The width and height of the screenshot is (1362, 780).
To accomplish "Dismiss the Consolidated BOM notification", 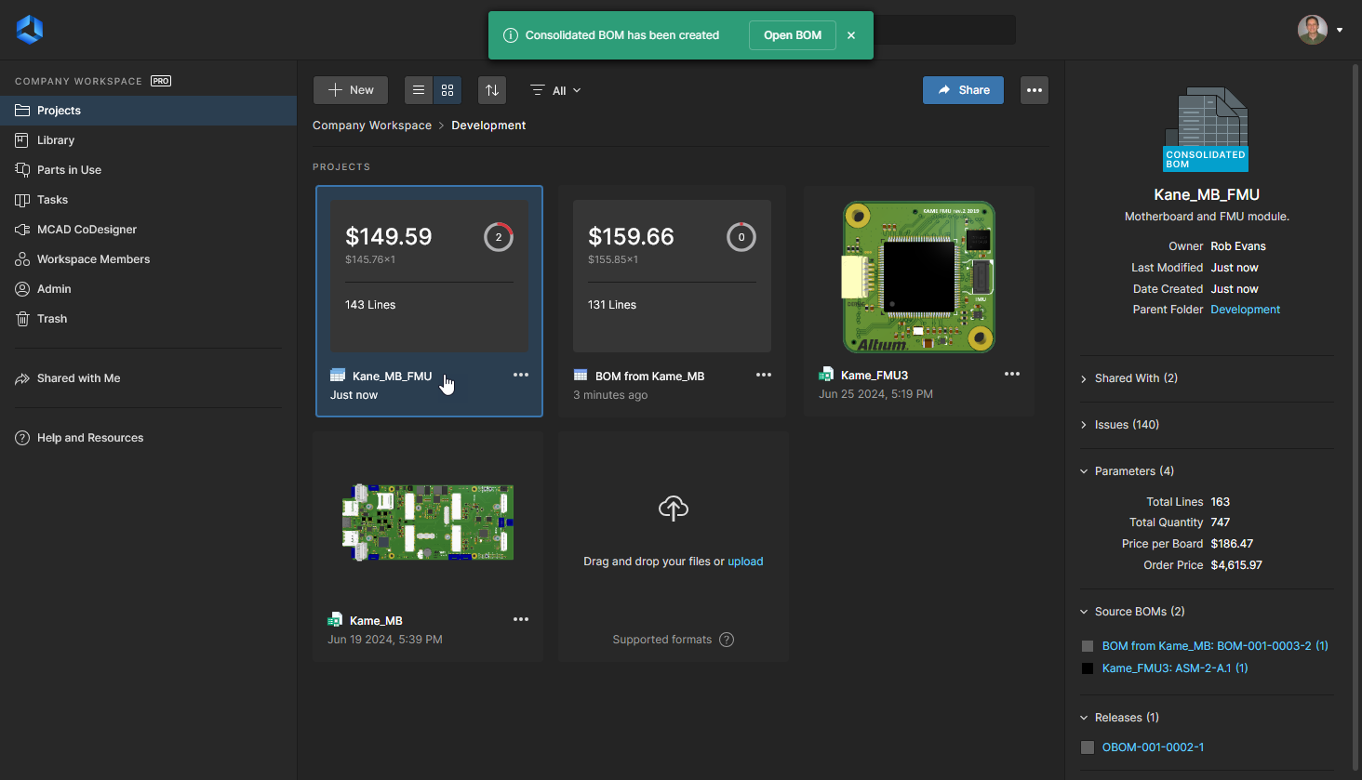I will [851, 35].
